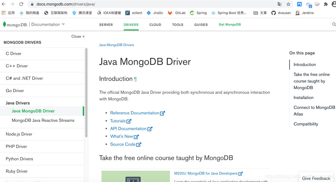This screenshot has width=336, height=182.
Task: Click the external link icon beside Reference Documentation
Action: coord(162,113)
